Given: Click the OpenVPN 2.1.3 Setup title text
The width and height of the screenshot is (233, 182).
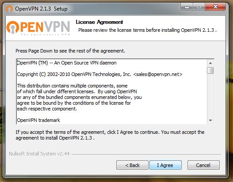Looking at the screenshot, I should (41, 9).
